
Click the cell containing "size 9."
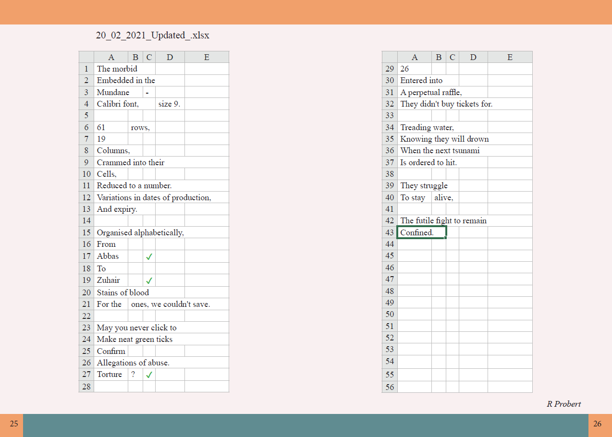170,104
